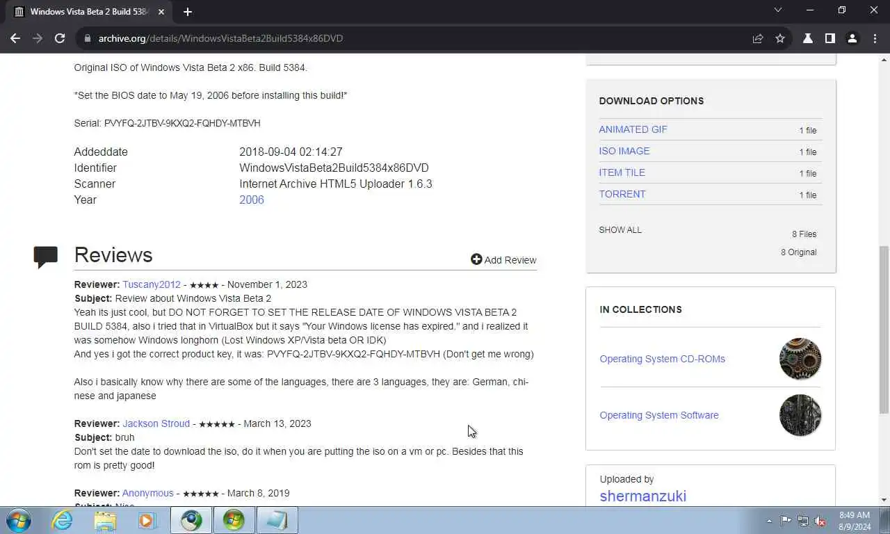Viewport: 890px width, 534px height.
Task: Open the ITEM TILE download option
Action: 622,172
